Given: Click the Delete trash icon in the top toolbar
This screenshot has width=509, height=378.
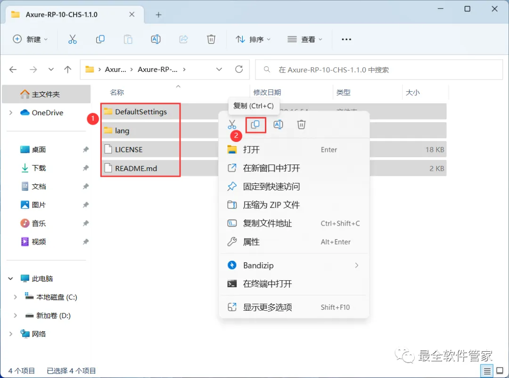Looking at the screenshot, I should (x=211, y=39).
